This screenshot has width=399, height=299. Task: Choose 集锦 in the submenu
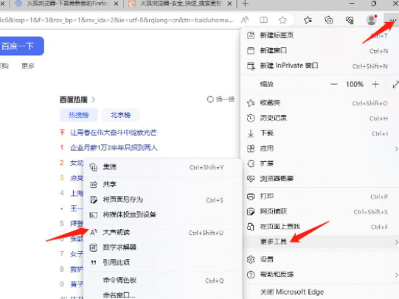coord(163,167)
